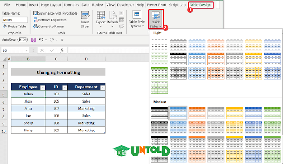This screenshot has width=283, height=164.
Task: Click Convert to Range tool
Action: pyautogui.click(x=48, y=27)
